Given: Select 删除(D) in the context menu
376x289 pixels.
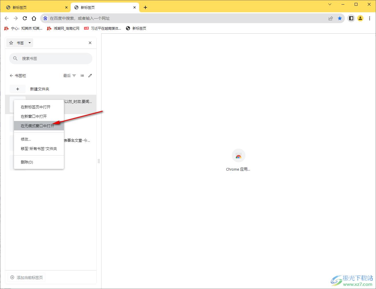Looking at the screenshot, I should pos(39,162).
